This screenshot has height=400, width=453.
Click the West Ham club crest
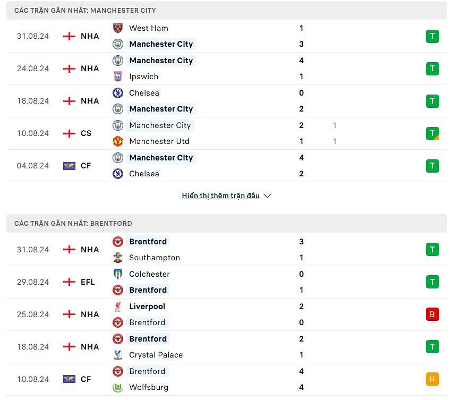coord(118,28)
